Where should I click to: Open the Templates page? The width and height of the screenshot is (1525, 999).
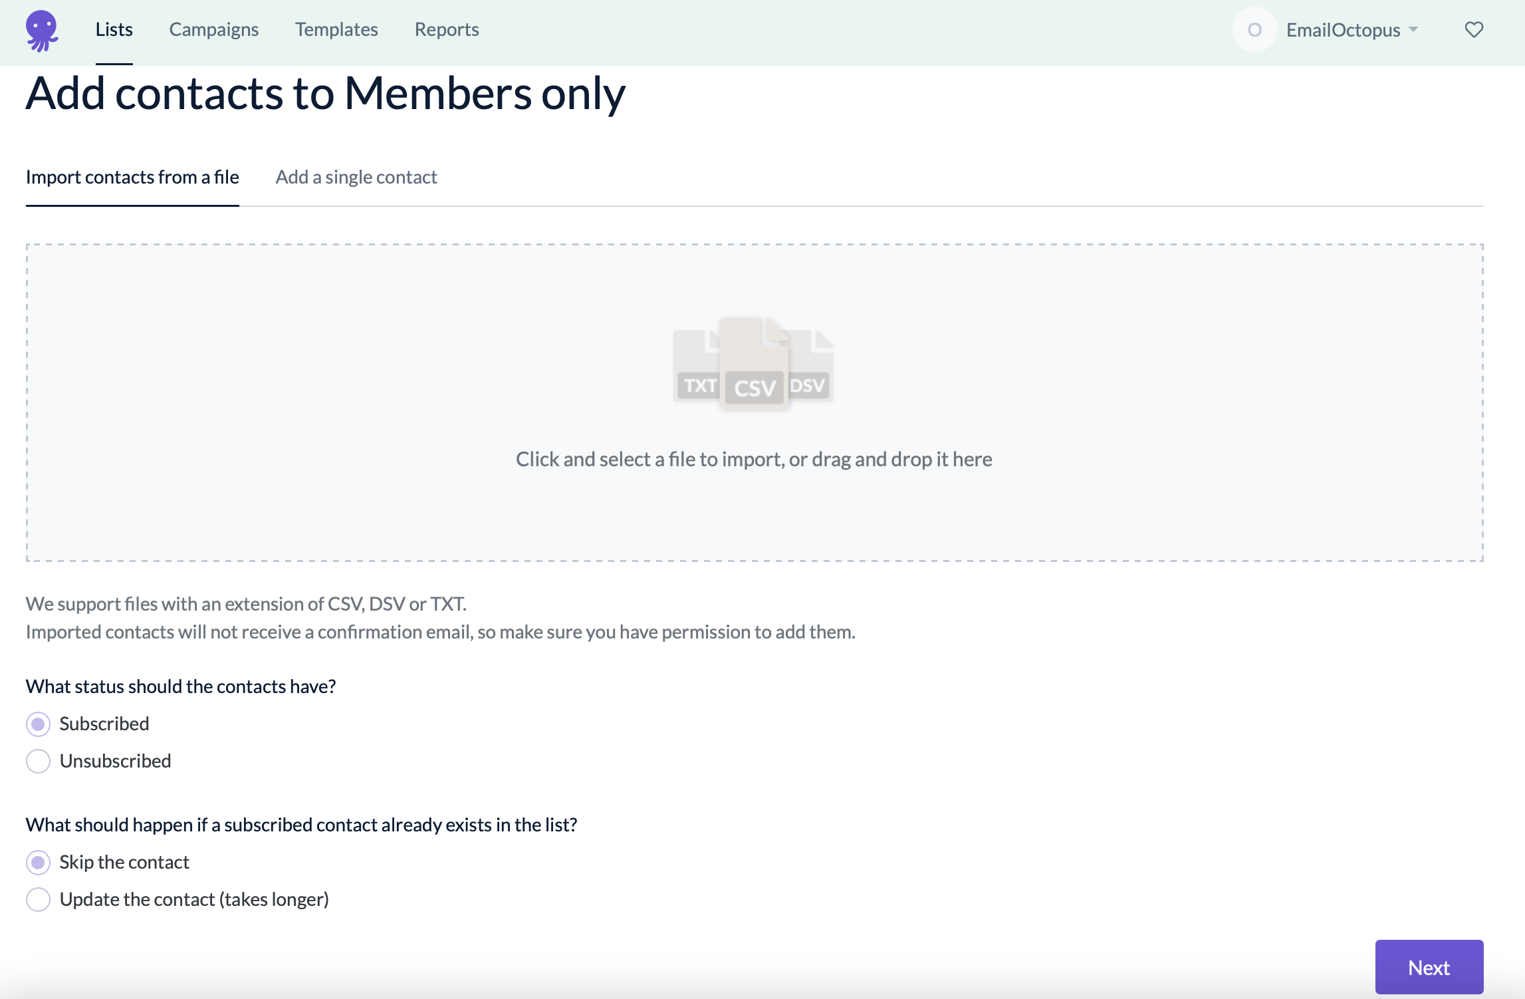[336, 29]
